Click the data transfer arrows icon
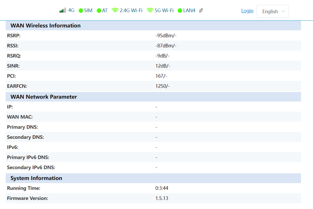The height and width of the screenshot is (209, 313). pos(201,10)
